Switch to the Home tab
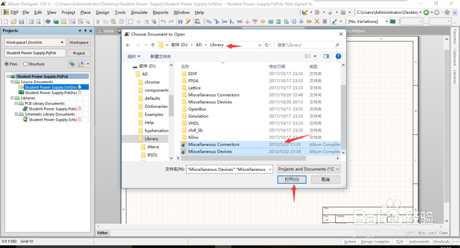 (x=106, y=31)
